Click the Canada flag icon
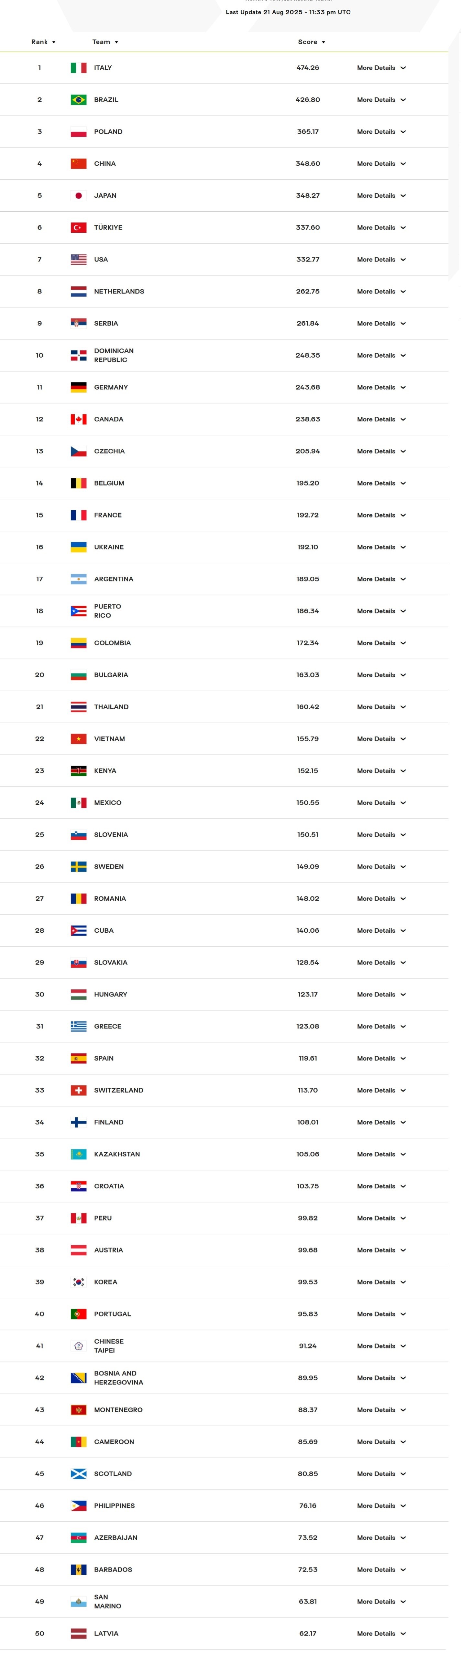 tap(78, 419)
